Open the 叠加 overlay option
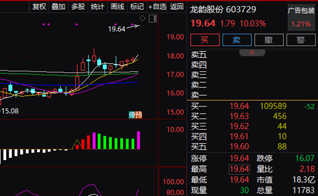Screen dimensions: 318x196 click(58, 7)
